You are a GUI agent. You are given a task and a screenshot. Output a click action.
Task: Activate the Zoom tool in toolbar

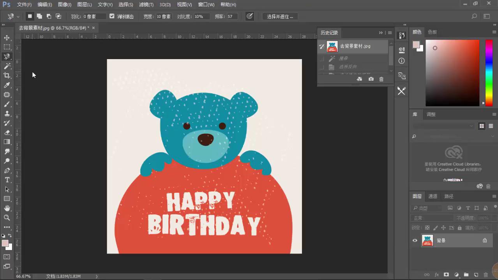click(7, 217)
